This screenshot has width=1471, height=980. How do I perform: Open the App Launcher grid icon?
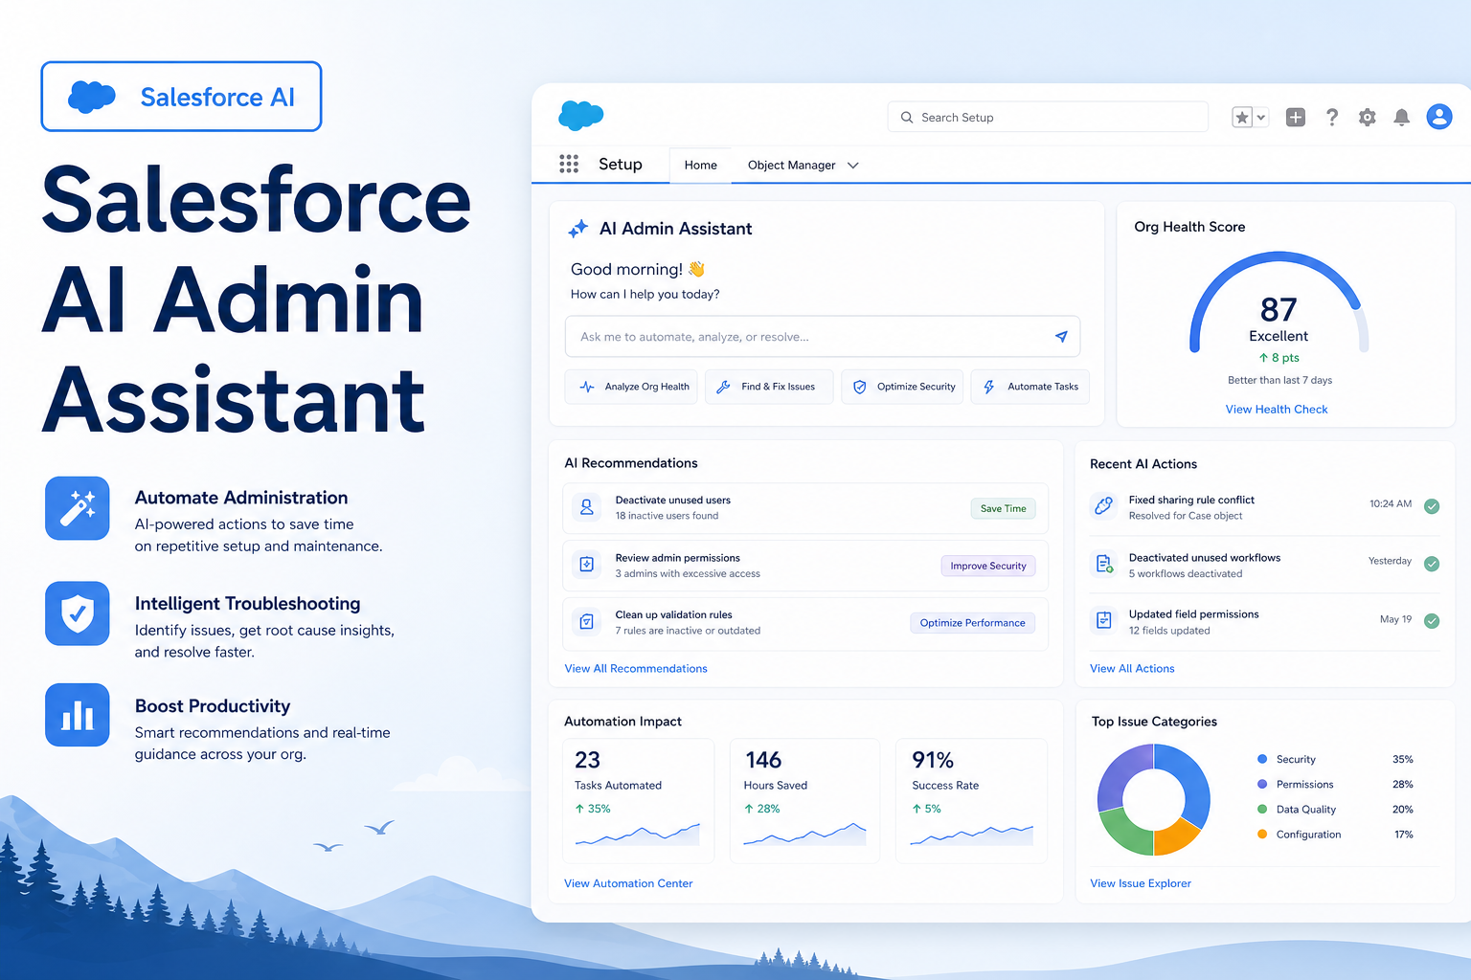click(x=569, y=165)
